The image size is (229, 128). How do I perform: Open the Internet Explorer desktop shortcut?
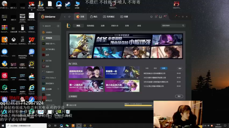coord(31,90)
